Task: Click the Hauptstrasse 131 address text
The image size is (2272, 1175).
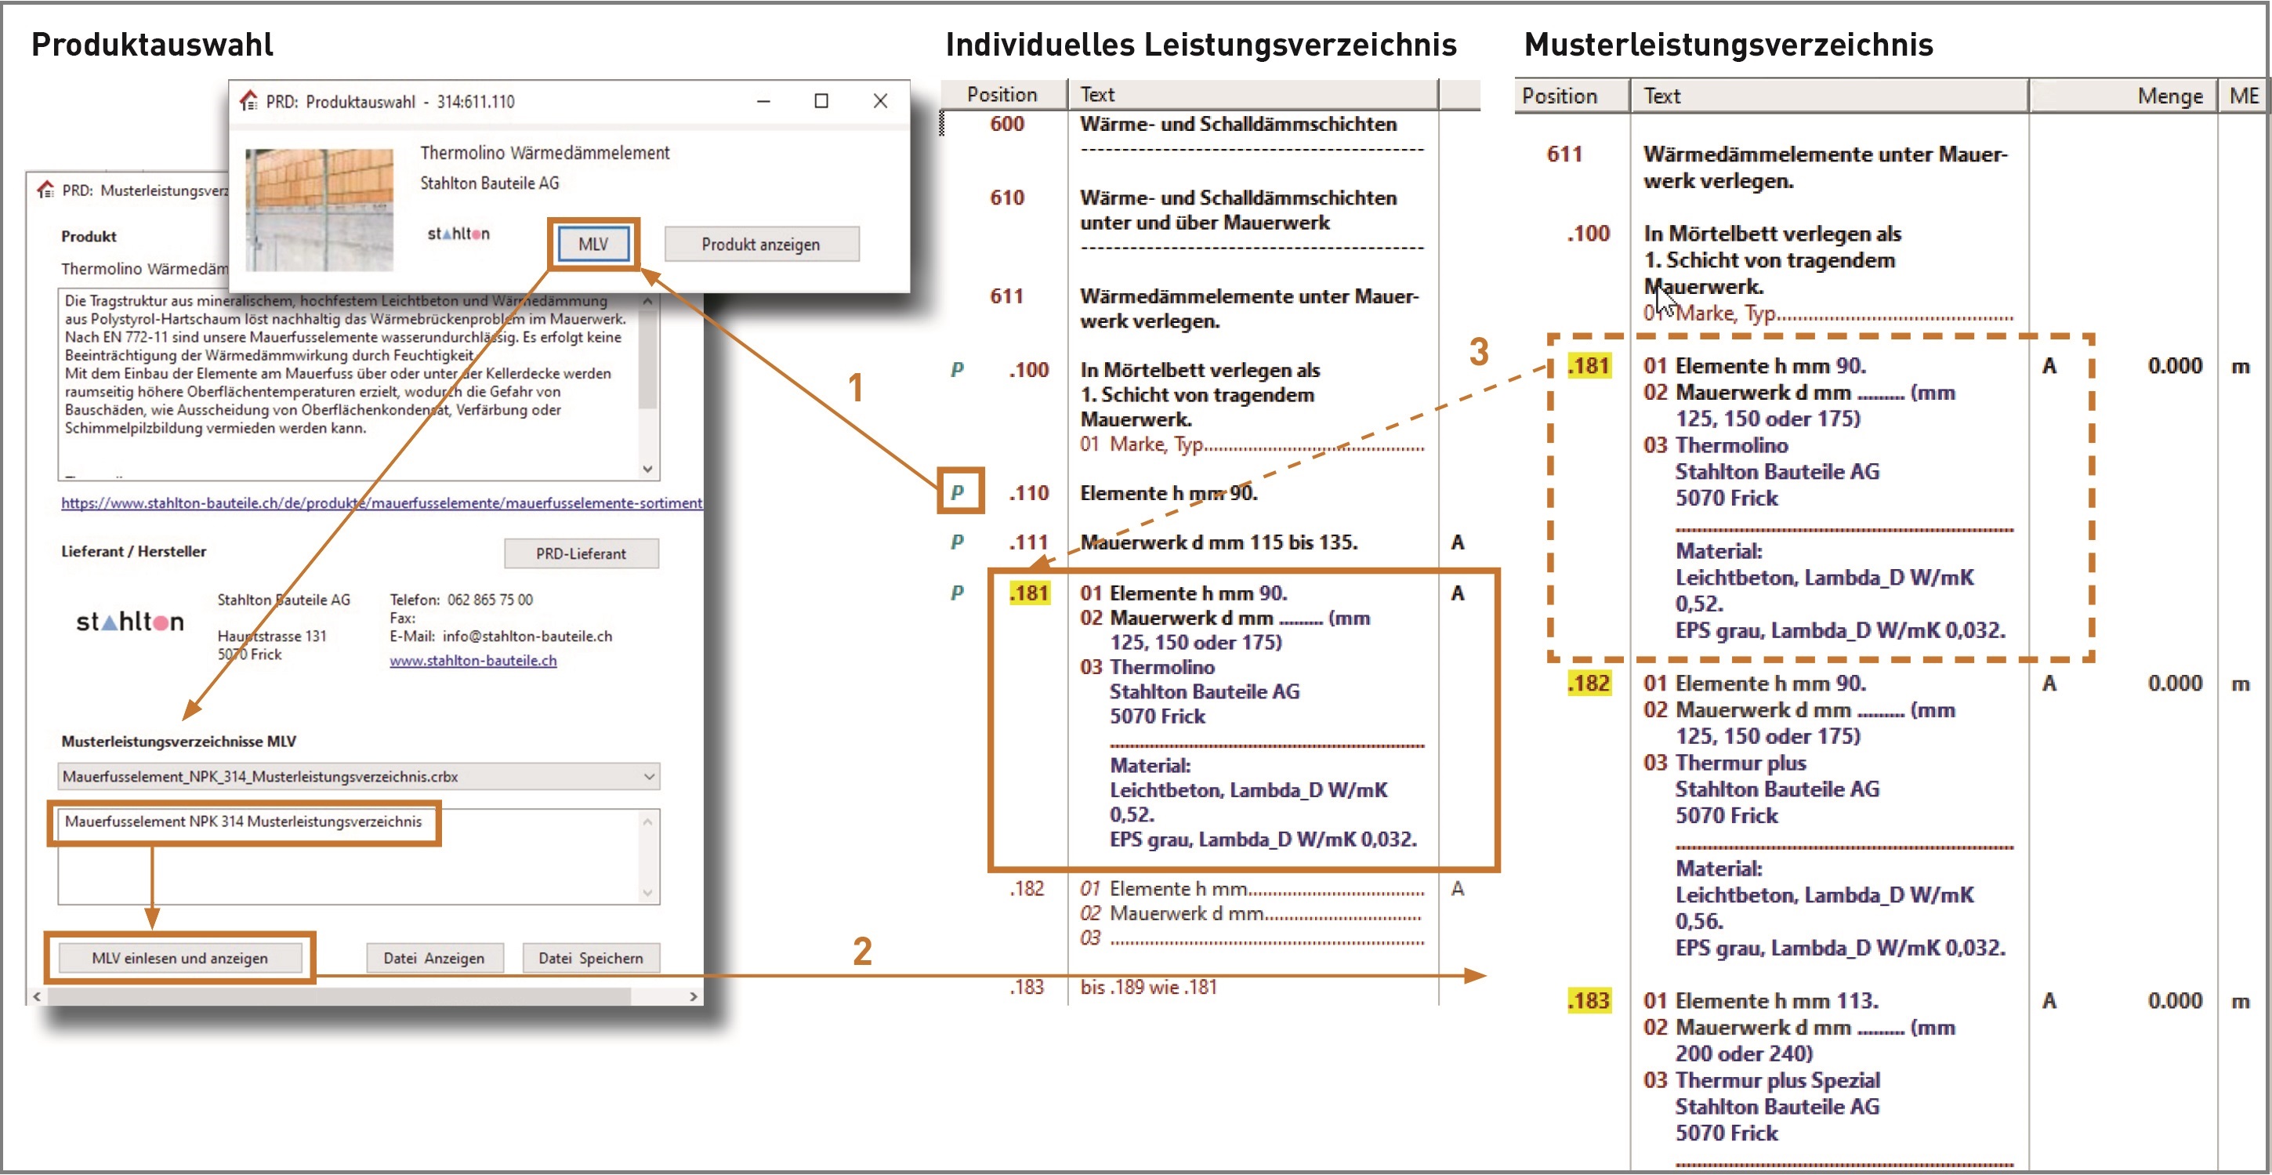Action: [272, 636]
